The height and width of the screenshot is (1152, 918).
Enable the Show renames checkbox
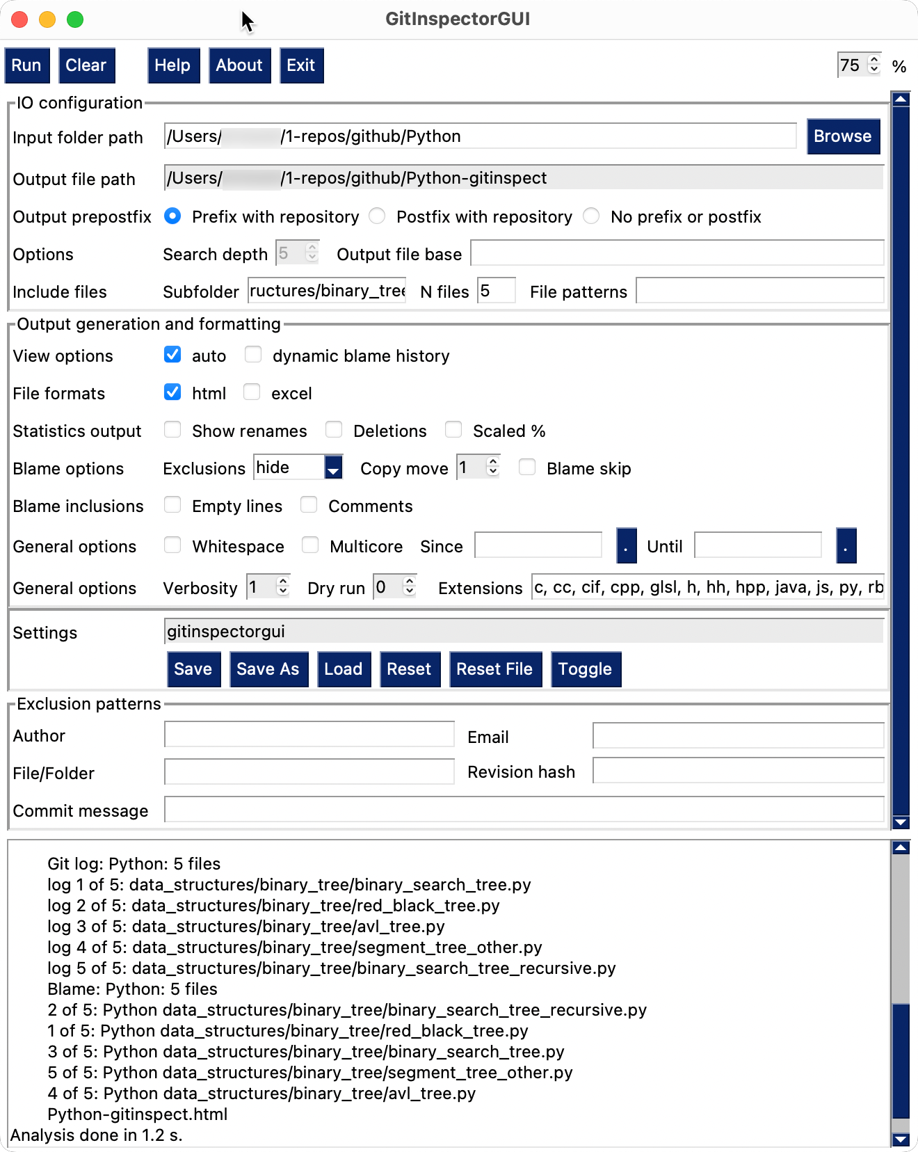(172, 430)
